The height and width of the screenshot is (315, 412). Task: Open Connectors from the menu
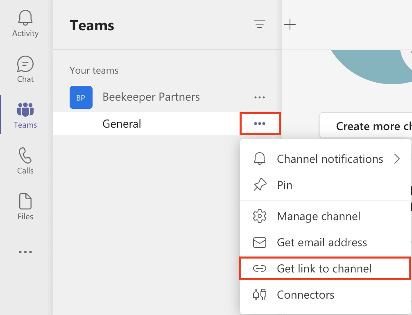point(306,295)
